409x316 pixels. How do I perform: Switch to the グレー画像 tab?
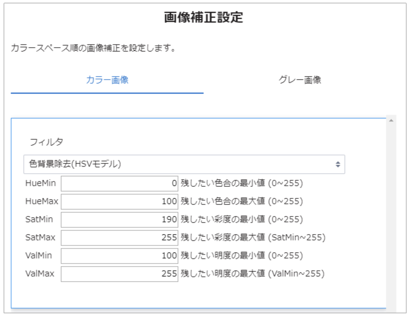(300, 80)
